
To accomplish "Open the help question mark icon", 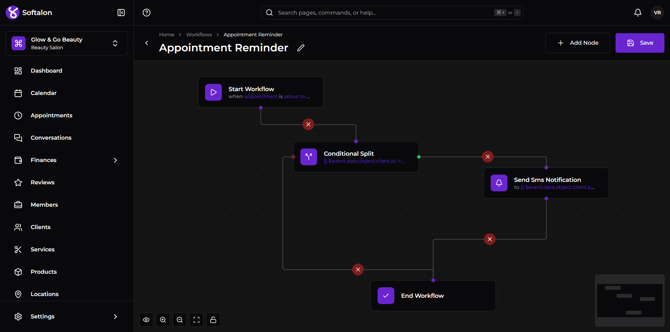I will tap(147, 13).
